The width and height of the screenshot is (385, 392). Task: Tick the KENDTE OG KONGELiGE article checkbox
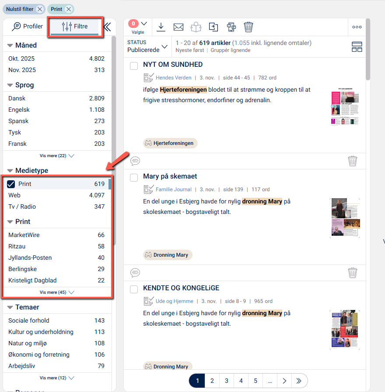coord(134,289)
